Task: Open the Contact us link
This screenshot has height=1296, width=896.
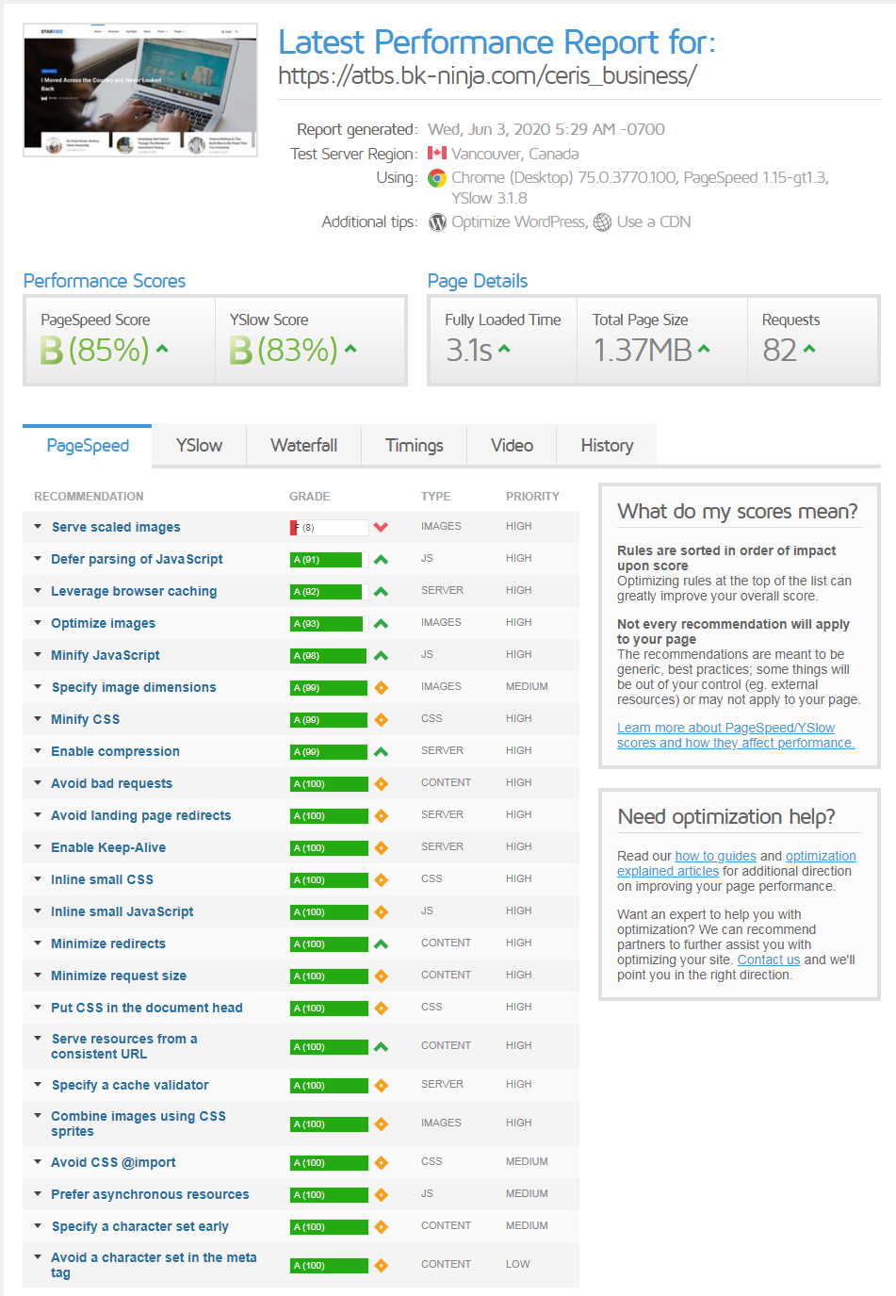Action: pos(769,960)
